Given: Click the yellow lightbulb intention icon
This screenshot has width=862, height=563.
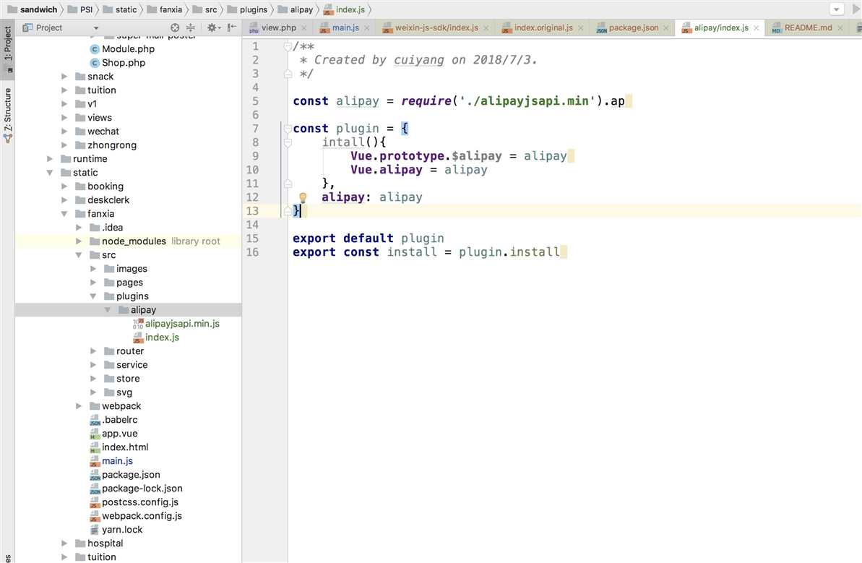Looking at the screenshot, I should [303, 197].
